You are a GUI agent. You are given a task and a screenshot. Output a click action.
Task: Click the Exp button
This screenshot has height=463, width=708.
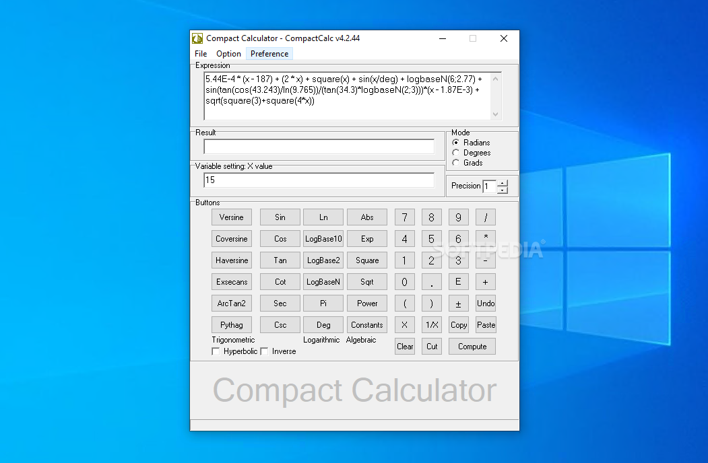coord(367,239)
